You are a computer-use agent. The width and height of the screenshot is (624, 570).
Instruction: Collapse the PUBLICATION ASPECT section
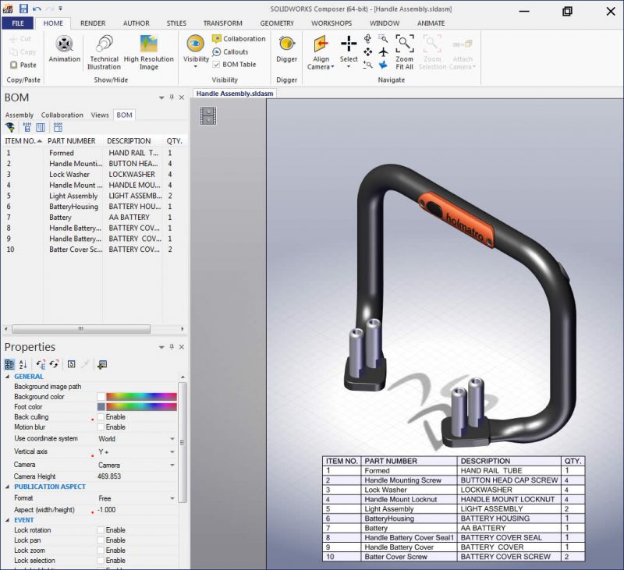pos(8,487)
